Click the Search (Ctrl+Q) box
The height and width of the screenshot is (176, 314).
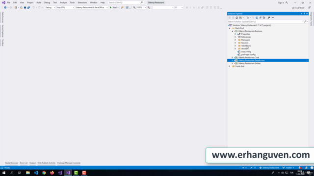[126, 2]
